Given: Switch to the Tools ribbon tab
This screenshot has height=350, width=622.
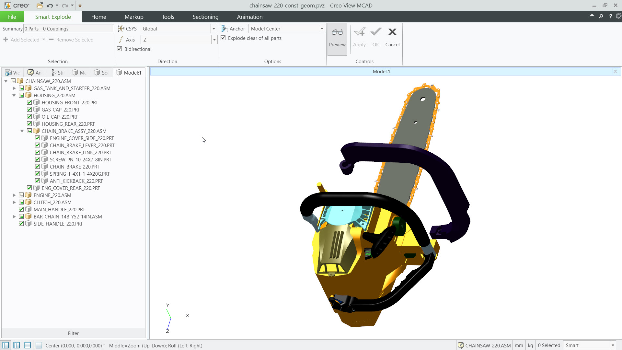Looking at the screenshot, I should [x=168, y=17].
